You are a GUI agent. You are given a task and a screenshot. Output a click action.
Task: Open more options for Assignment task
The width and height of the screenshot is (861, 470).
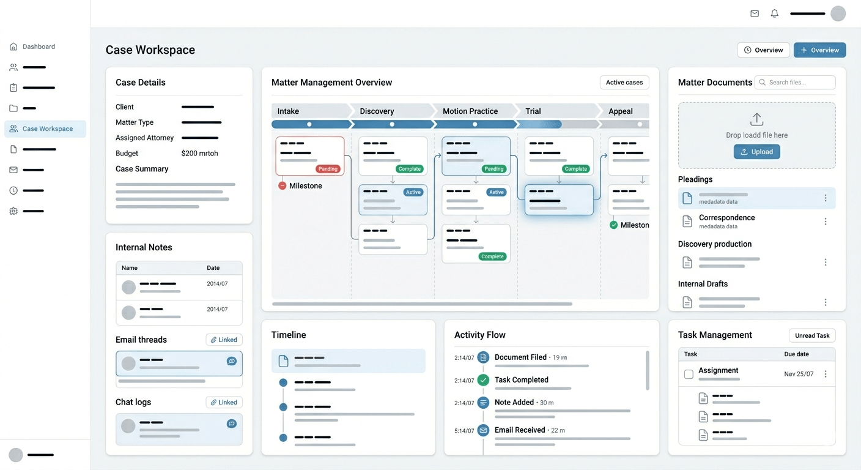(826, 374)
